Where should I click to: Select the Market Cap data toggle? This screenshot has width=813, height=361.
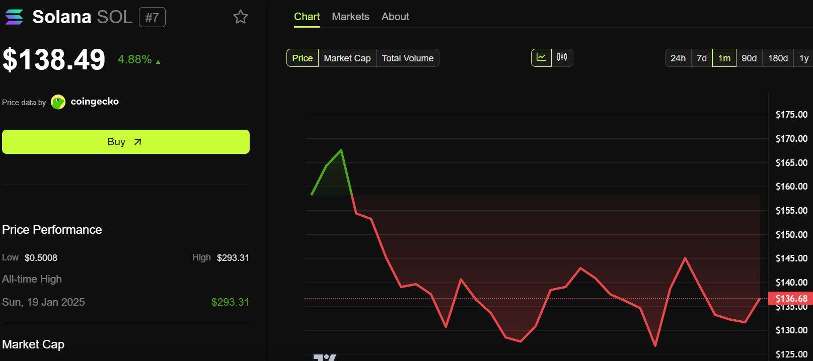coord(347,58)
